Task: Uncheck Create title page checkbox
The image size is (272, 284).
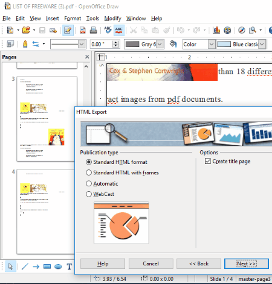Action: 208,161
